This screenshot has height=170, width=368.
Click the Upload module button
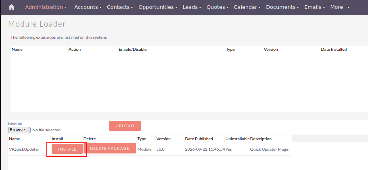click(125, 126)
